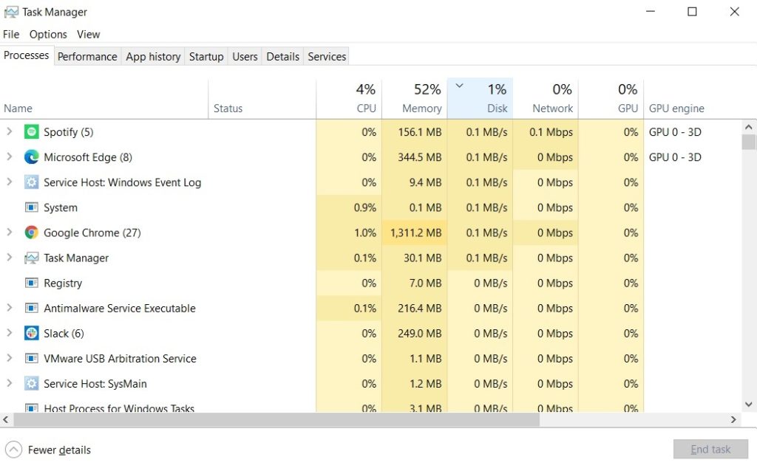757x471 pixels.
Task: Expand the Google Chrome process group
Action: [10, 233]
